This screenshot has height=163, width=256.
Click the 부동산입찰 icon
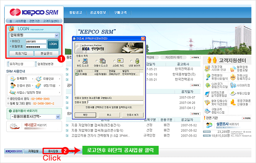(x=233, y=94)
